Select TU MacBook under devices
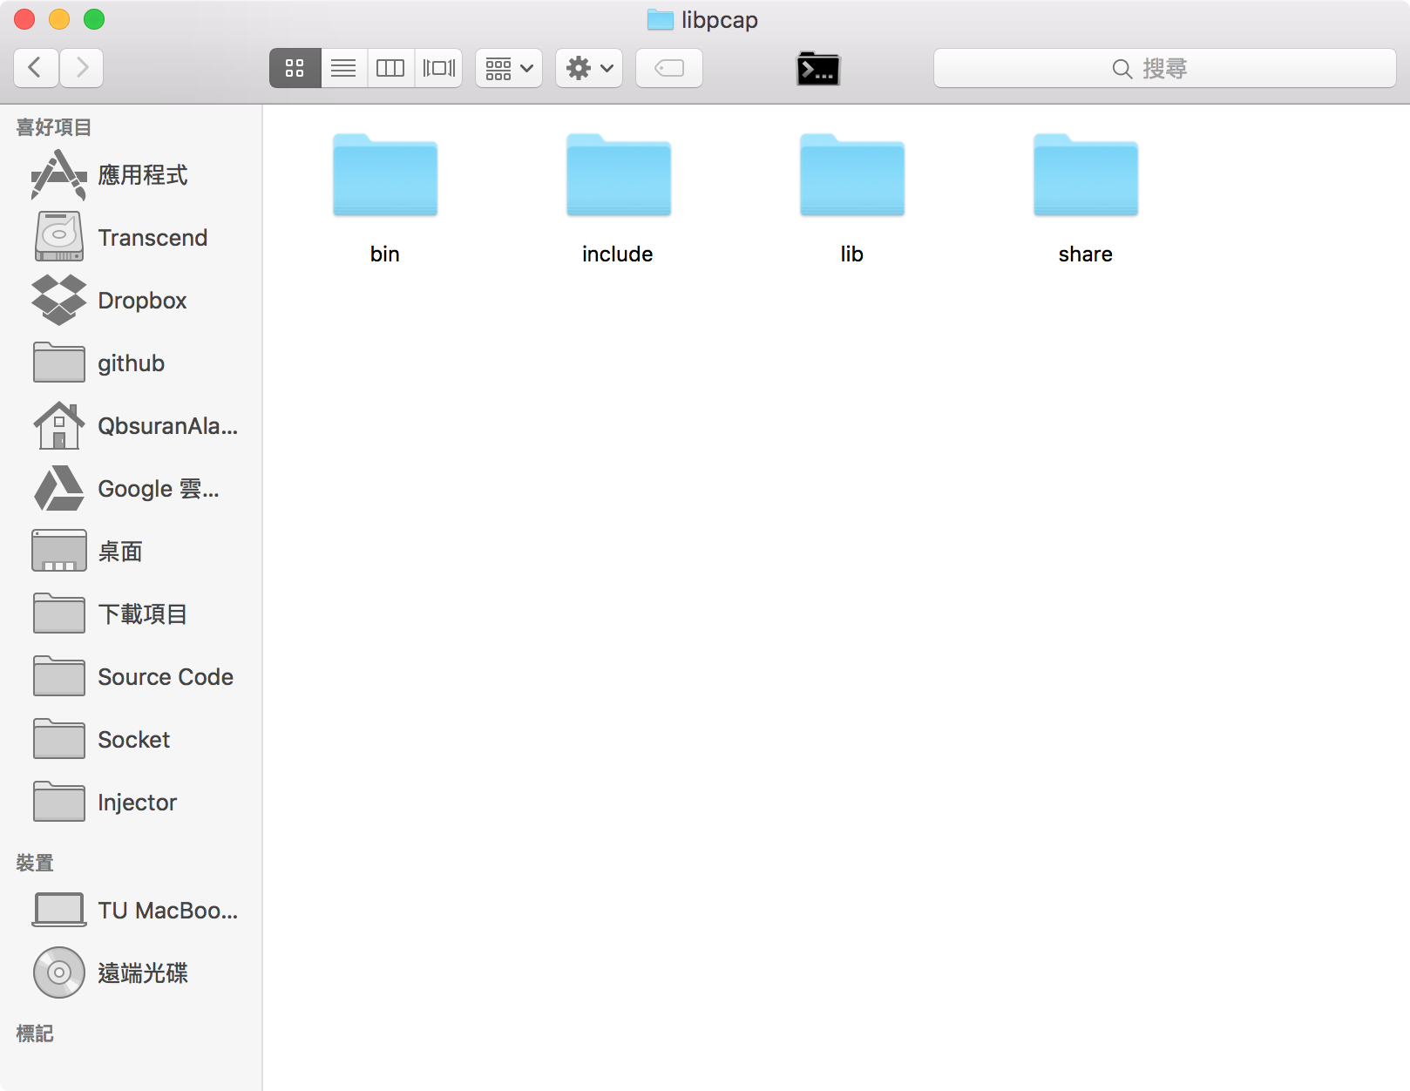Viewport: 1410px width, 1091px height. (166, 911)
